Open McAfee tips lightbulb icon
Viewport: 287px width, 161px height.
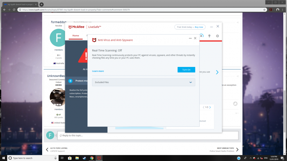click(x=209, y=36)
